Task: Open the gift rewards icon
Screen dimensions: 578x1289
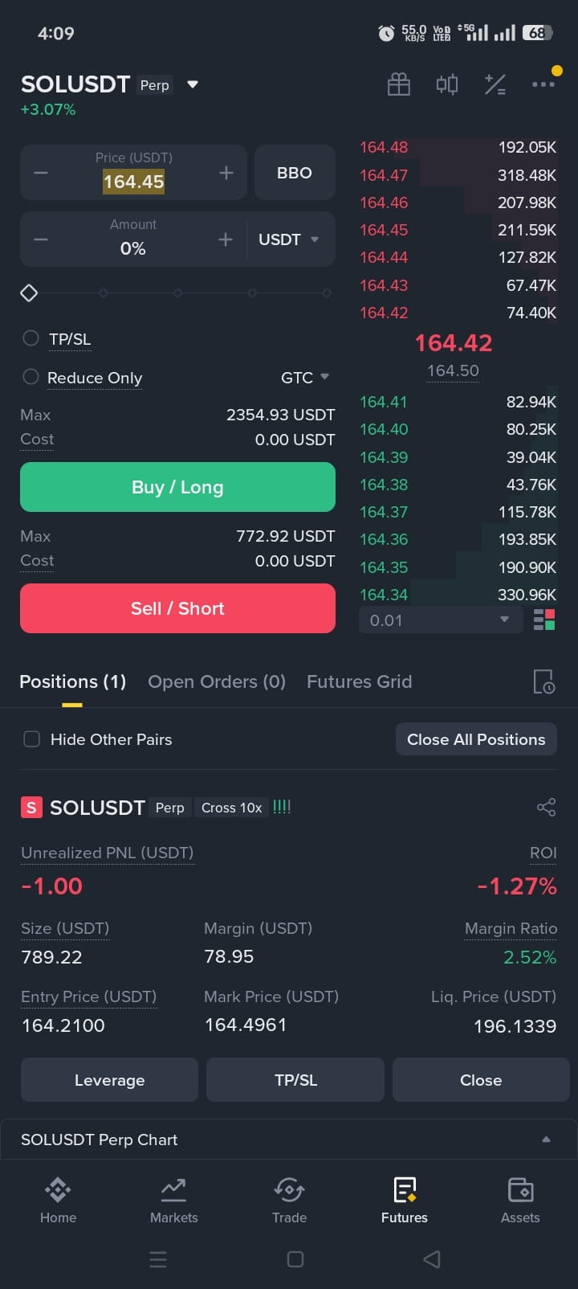Action: coord(399,84)
